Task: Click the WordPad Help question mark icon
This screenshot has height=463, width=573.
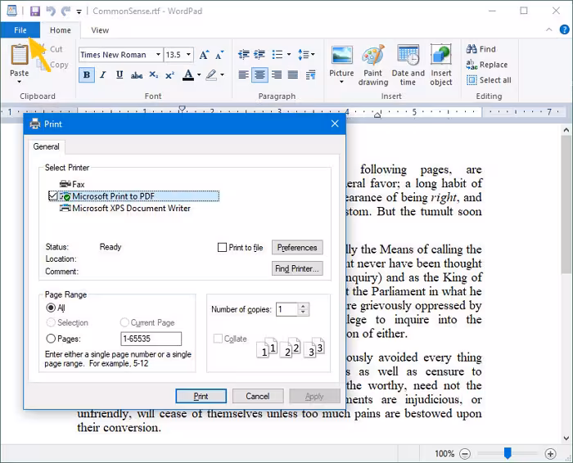Action: tap(564, 29)
